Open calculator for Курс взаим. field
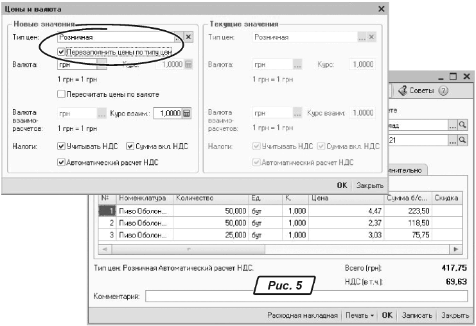This screenshot has height=326, width=476. (x=187, y=114)
